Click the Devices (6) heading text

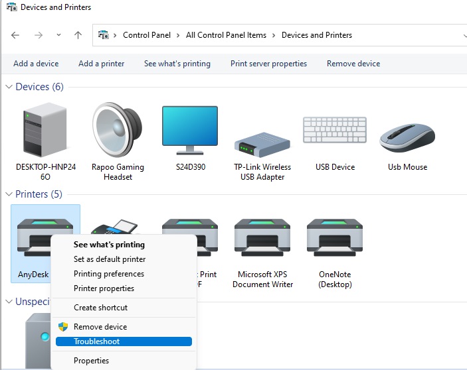pyautogui.click(x=40, y=87)
